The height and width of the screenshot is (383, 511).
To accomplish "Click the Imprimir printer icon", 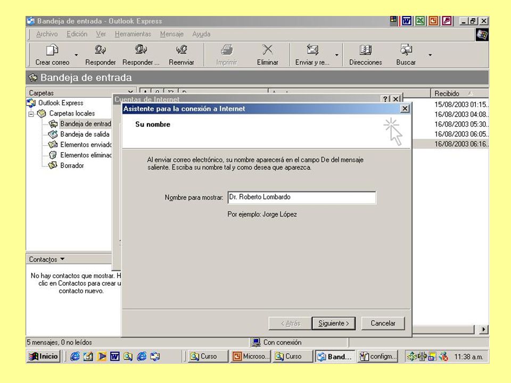I will (x=227, y=49).
